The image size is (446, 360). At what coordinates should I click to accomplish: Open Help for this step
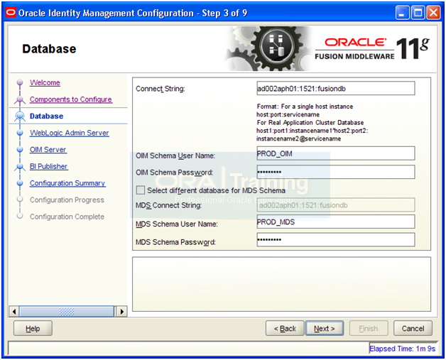[33, 329]
